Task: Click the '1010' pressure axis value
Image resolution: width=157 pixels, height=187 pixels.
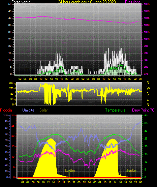Action: pyautogui.click(x=147, y=25)
